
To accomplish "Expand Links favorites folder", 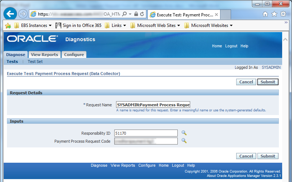I will pos(115,25).
